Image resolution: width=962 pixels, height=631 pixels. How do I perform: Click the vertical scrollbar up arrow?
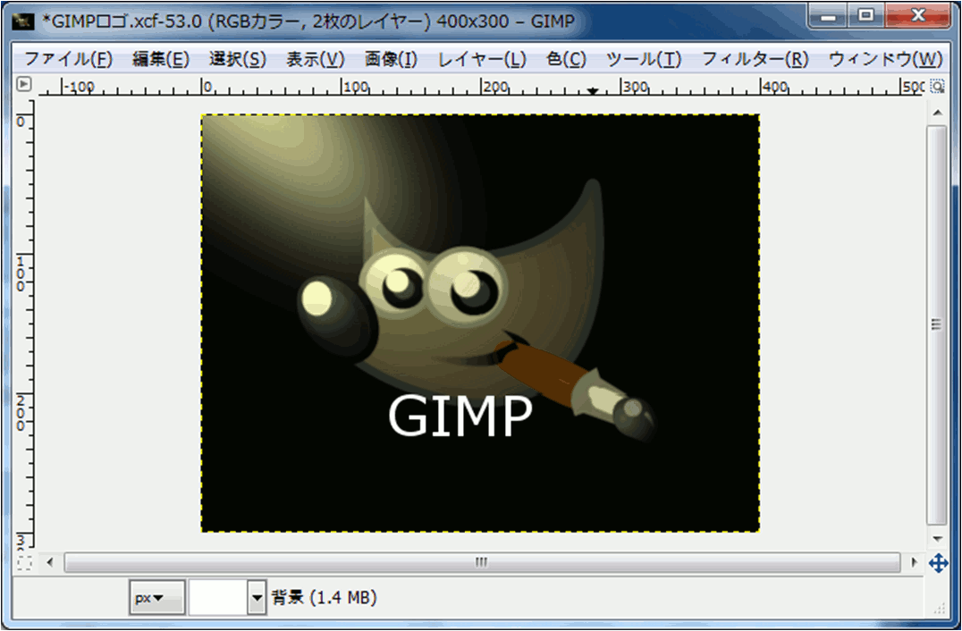click(x=937, y=113)
